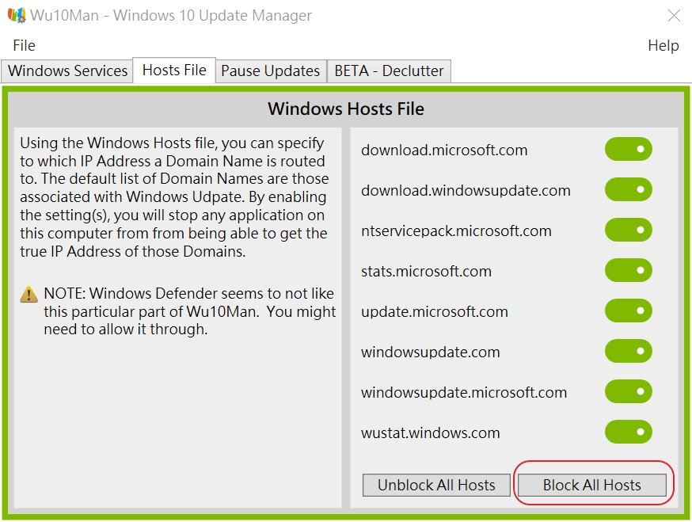Click the update.microsoft.com domain label
Viewport: 692px width, 522px height.
click(434, 312)
